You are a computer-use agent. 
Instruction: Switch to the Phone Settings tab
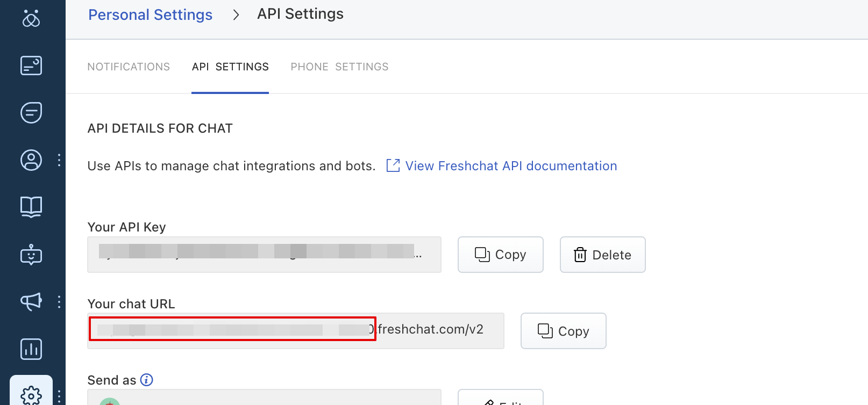(339, 67)
